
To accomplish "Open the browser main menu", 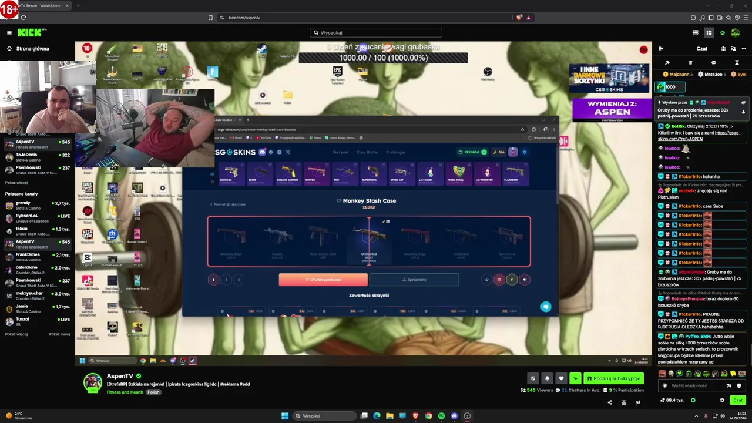I will (746, 18).
